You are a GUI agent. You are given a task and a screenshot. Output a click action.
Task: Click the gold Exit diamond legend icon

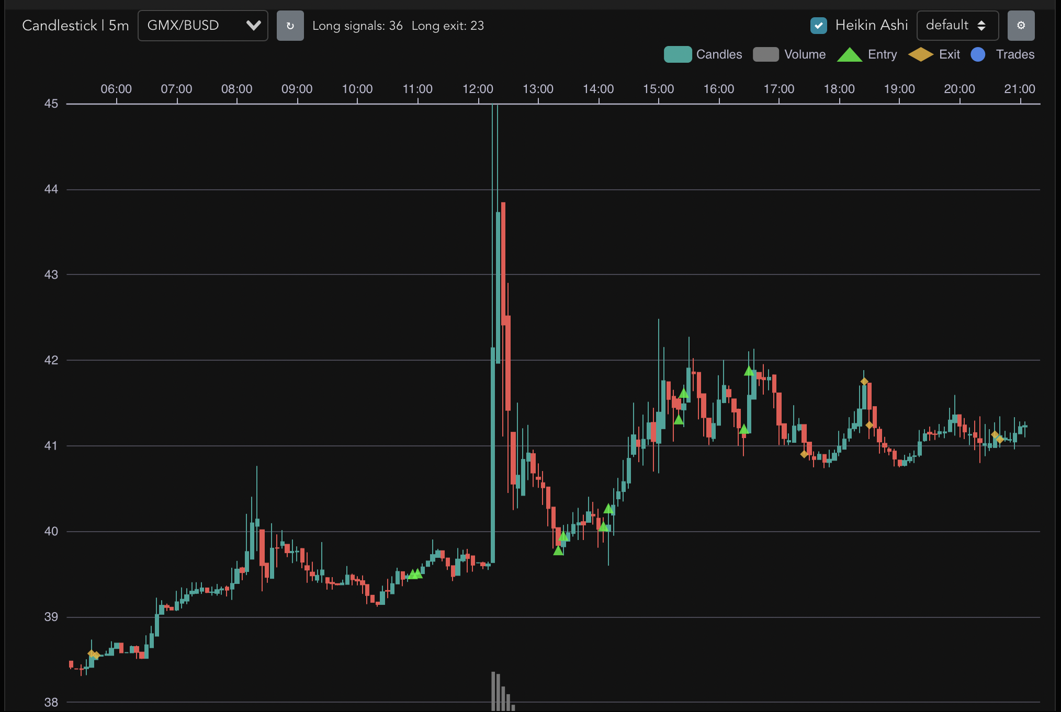[x=921, y=54]
